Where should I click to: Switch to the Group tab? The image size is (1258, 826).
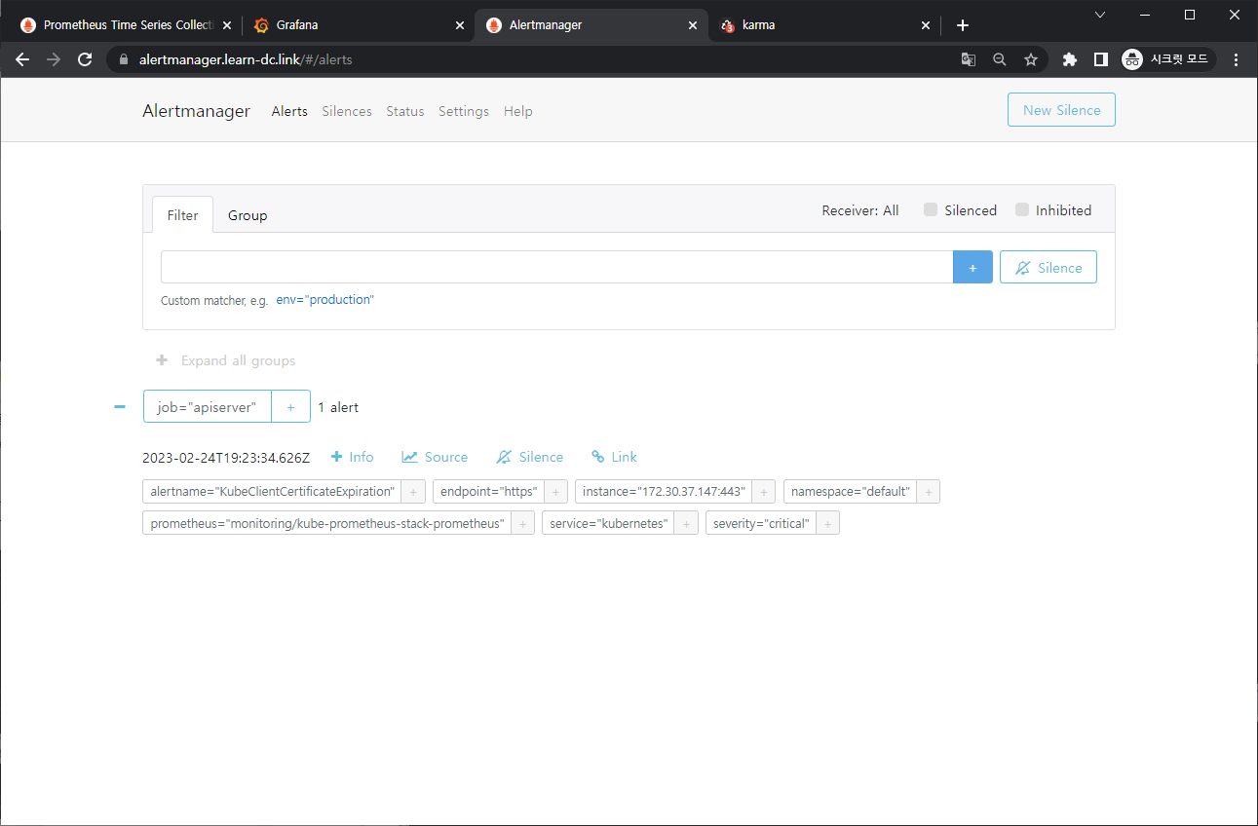[x=248, y=215]
